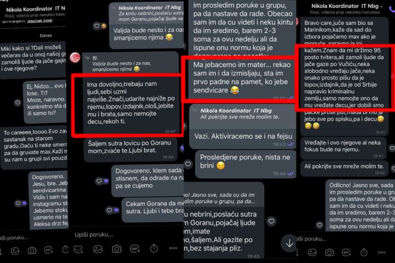
Task: Follow the 'Saznaj više' link
Action: (x=40, y=21)
